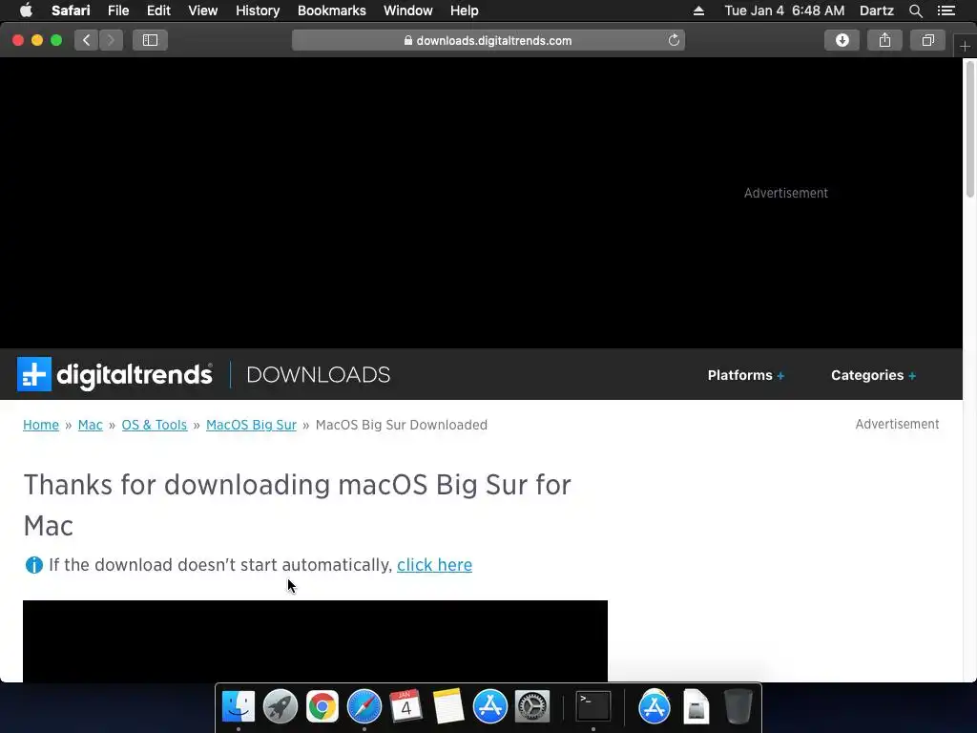Go to the Home breadcrumb link

pyautogui.click(x=41, y=425)
